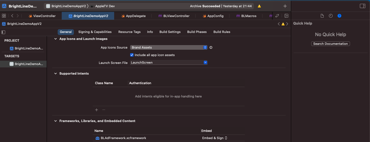Open Resource Tags tab

pyautogui.click(x=130, y=32)
